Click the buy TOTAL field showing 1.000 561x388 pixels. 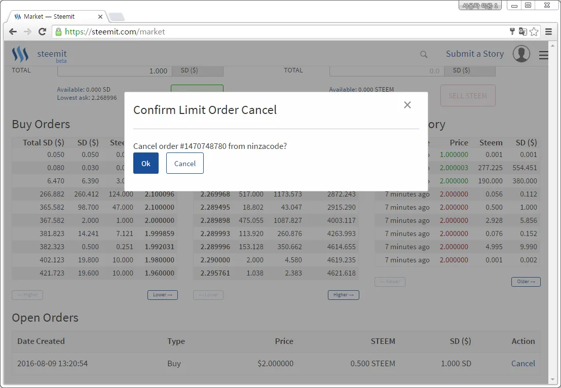point(115,70)
